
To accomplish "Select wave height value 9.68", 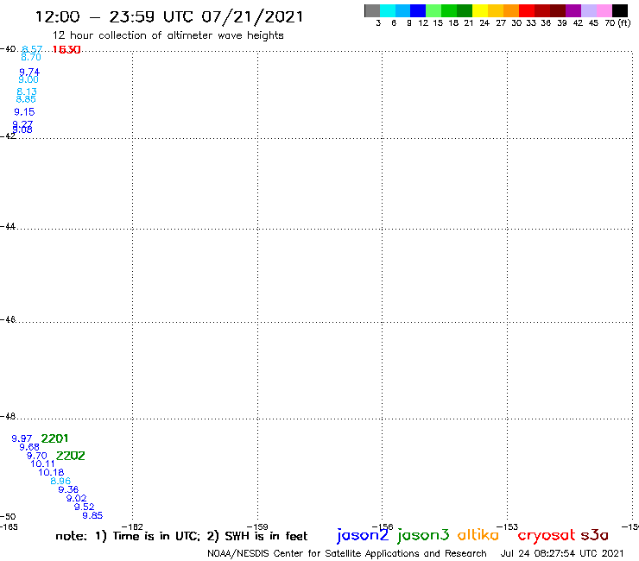I will click(29, 447).
